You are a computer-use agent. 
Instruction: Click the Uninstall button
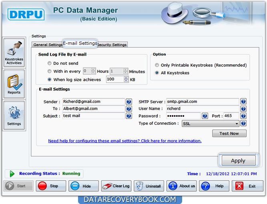pos(149,186)
